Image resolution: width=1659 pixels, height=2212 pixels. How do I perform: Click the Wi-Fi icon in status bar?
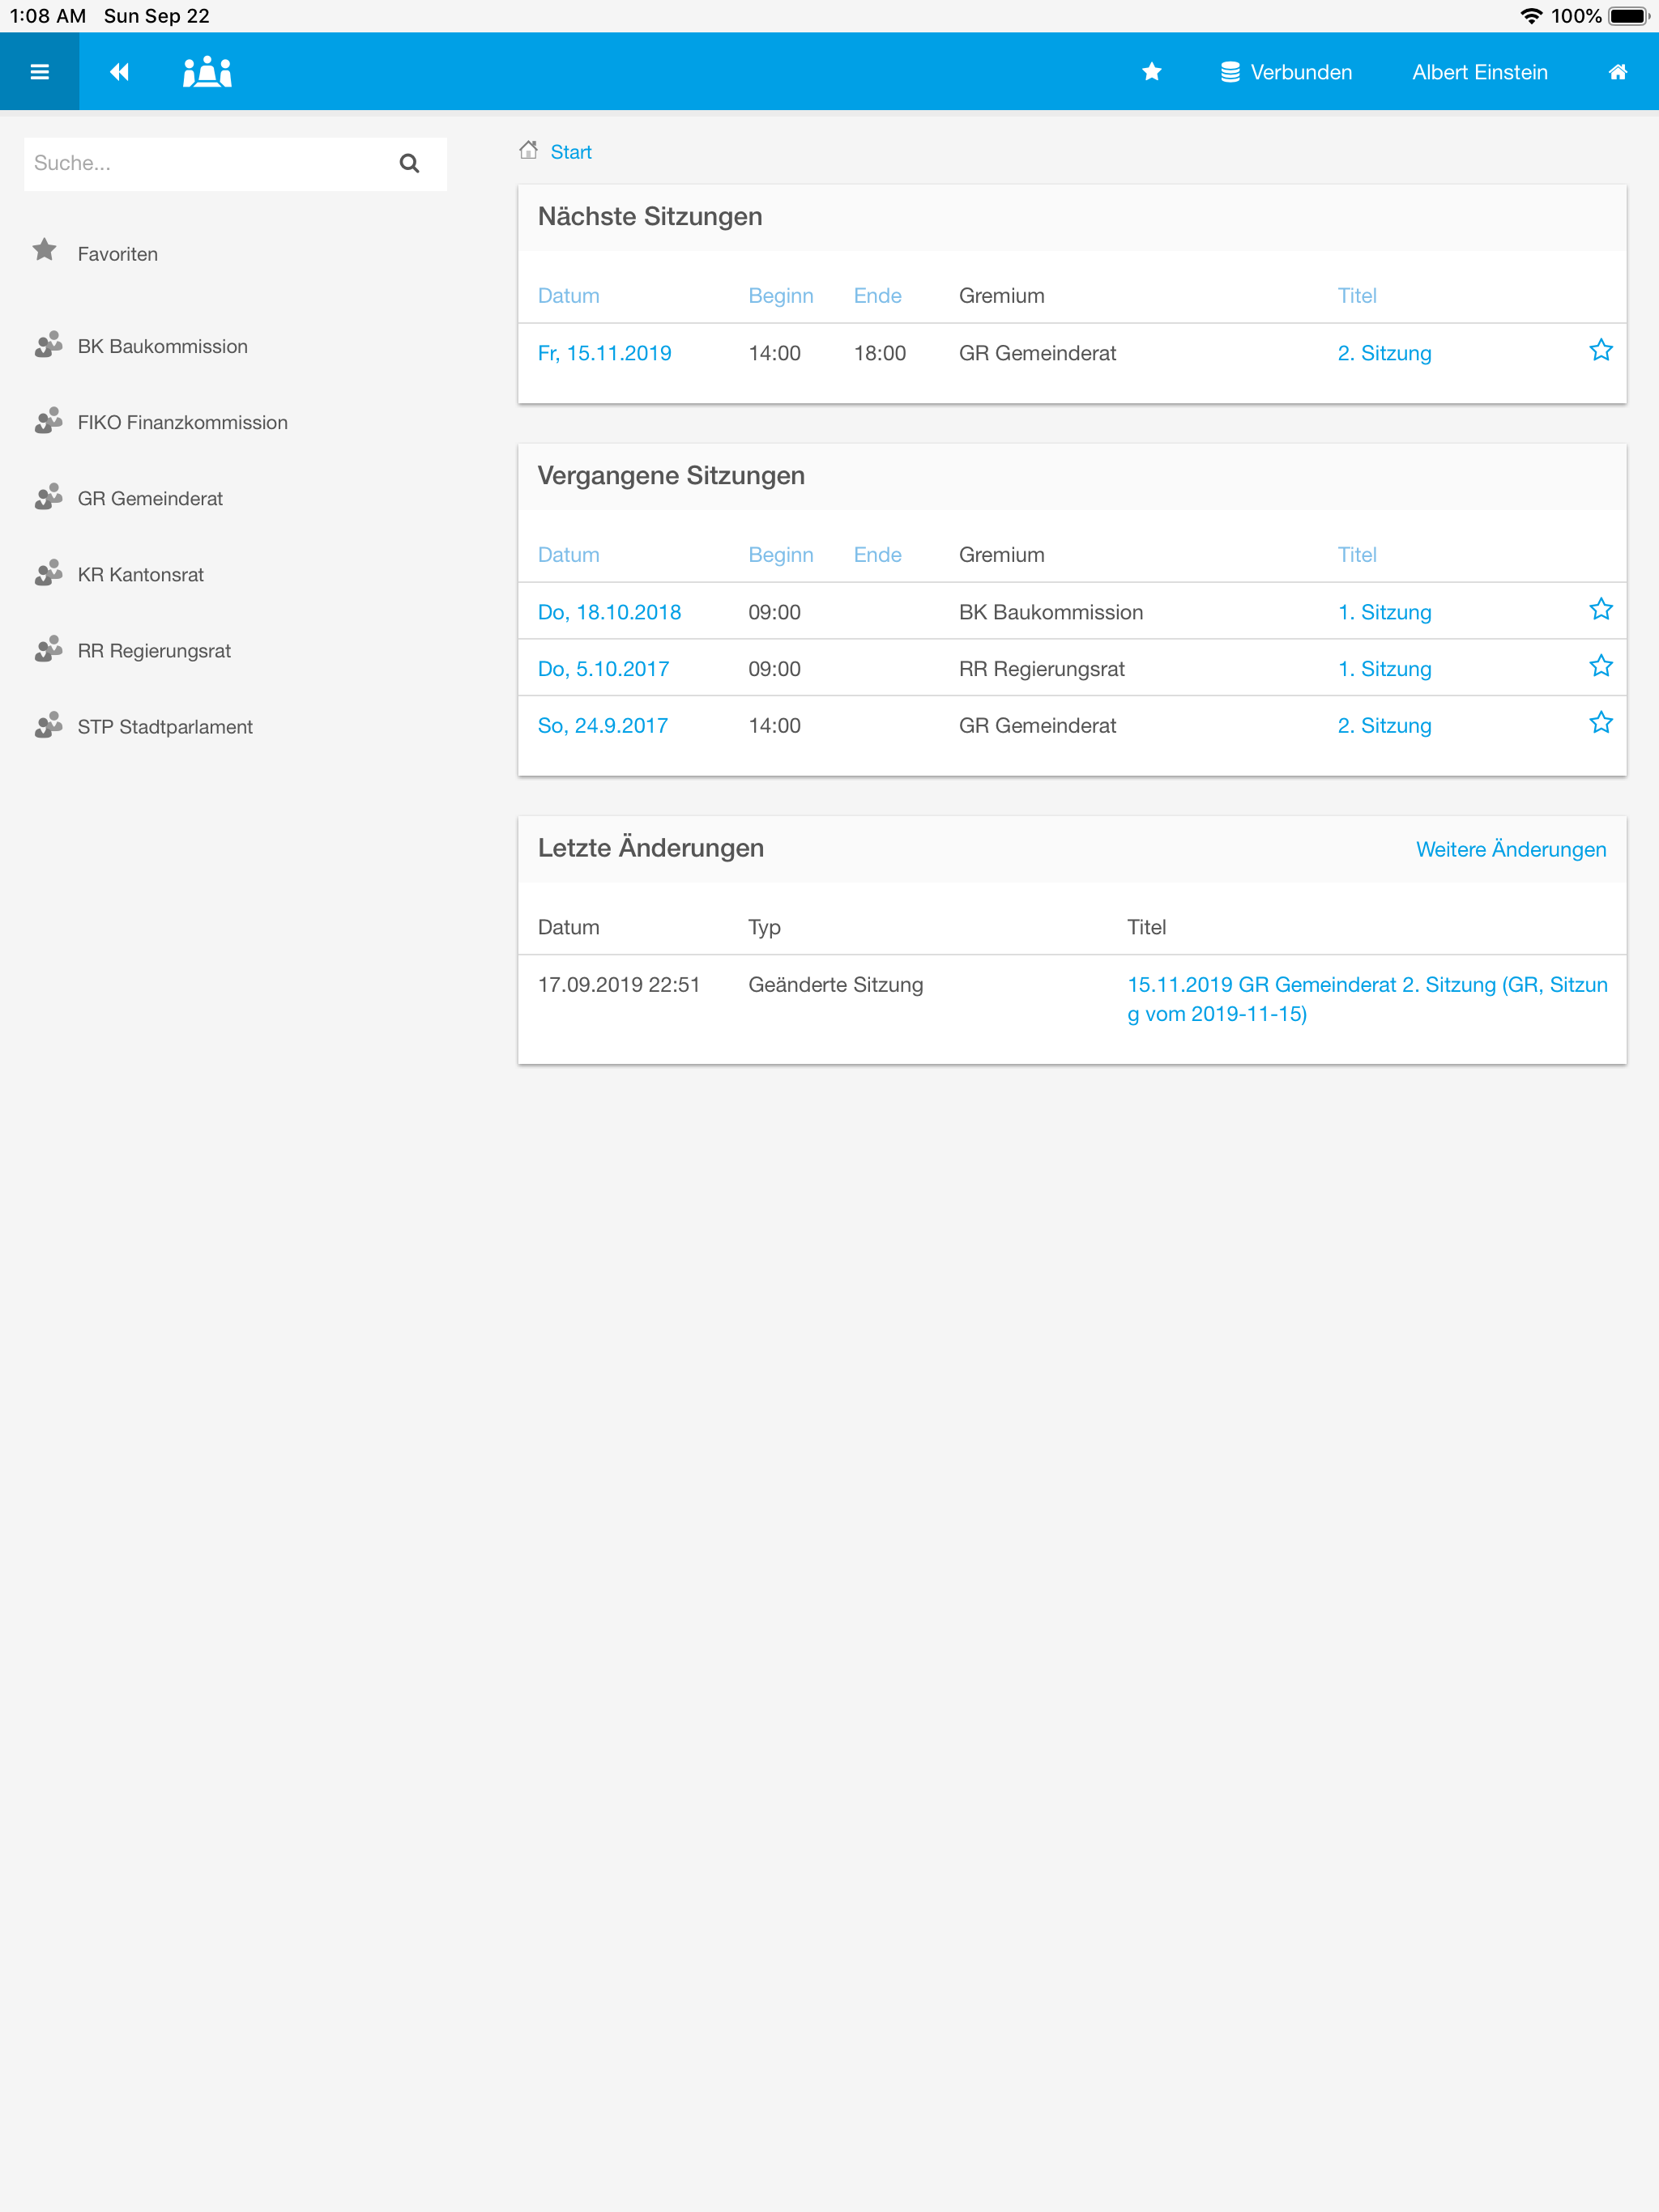tap(1531, 16)
